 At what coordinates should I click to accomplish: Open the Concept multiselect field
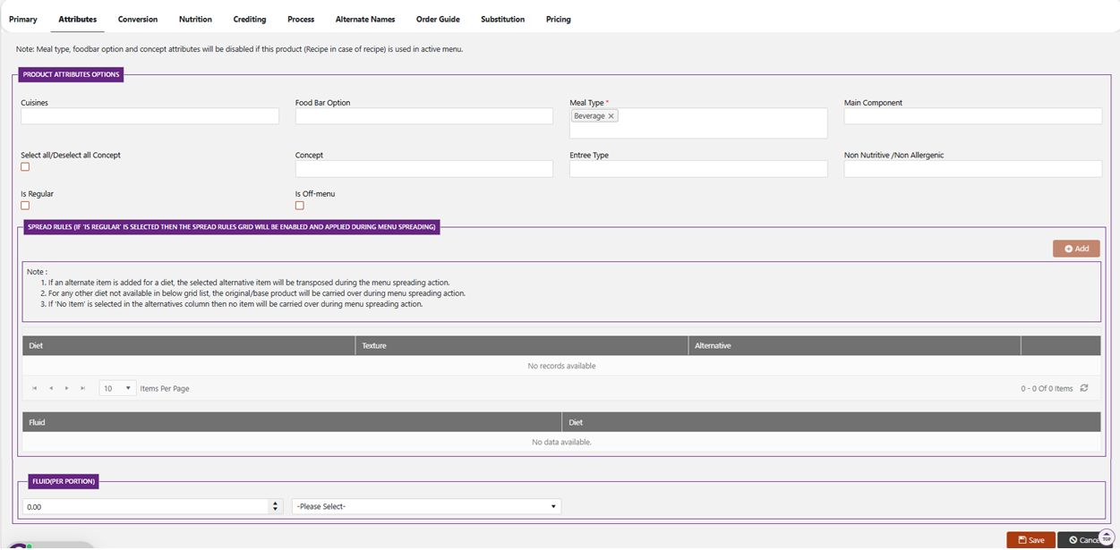[424, 169]
